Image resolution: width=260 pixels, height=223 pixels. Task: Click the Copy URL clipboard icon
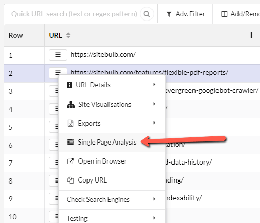pyautogui.click(x=70, y=180)
